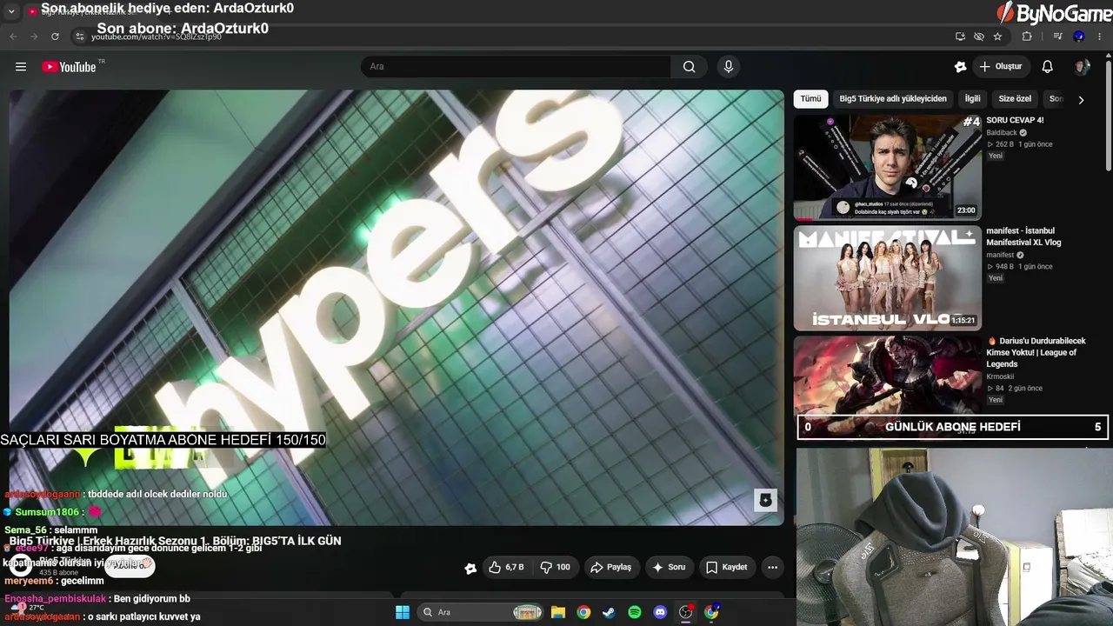Open the YouTube notifications bell
Screen dimensions: 1113x626
click(1048, 67)
